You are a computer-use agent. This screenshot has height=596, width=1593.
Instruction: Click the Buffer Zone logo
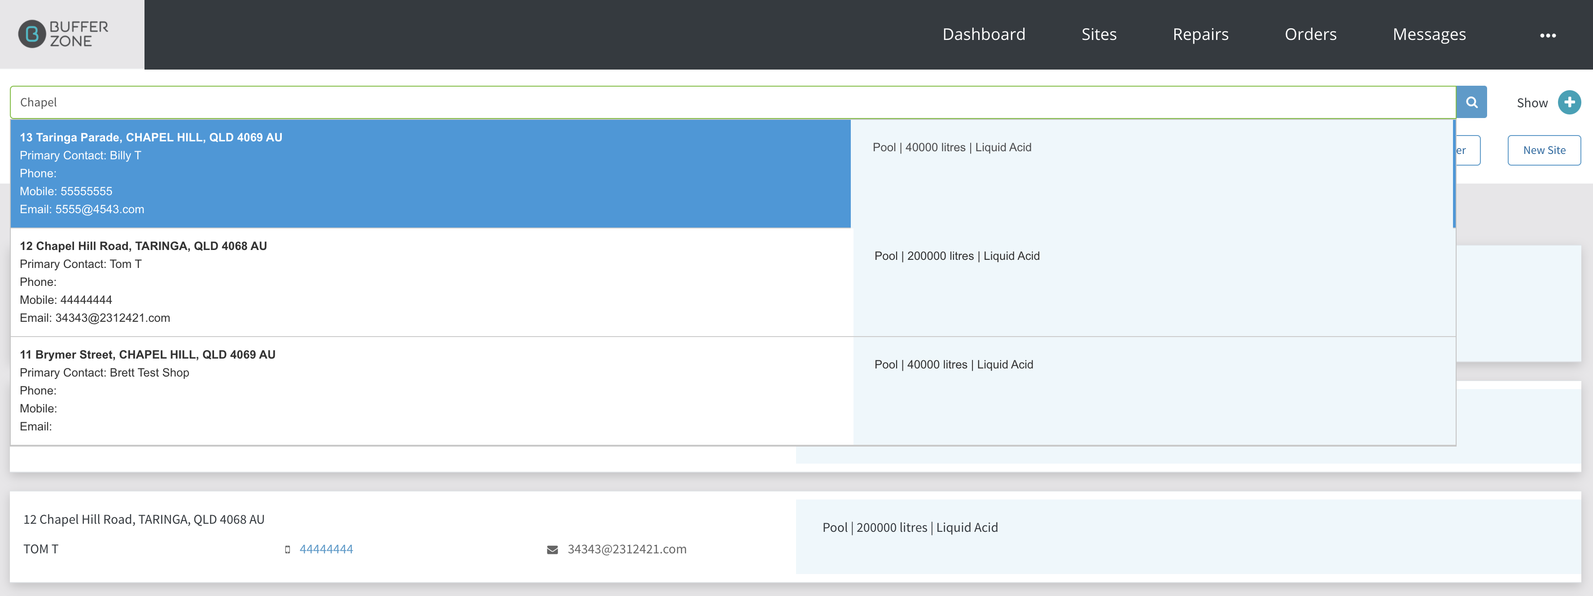pos(63,34)
